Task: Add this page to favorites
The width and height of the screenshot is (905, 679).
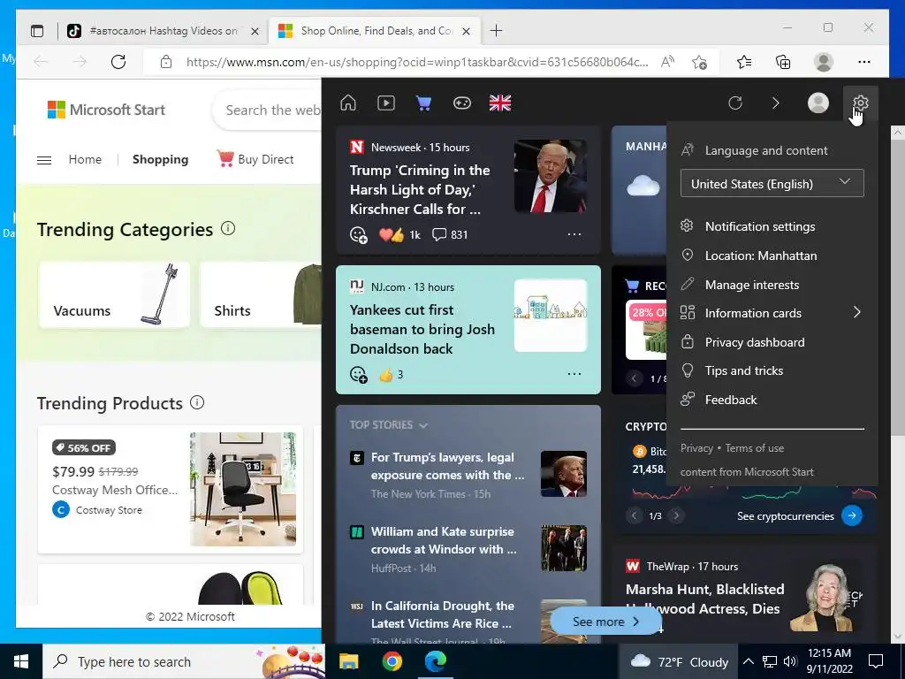Action: pyautogui.click(x=700, y=62)
